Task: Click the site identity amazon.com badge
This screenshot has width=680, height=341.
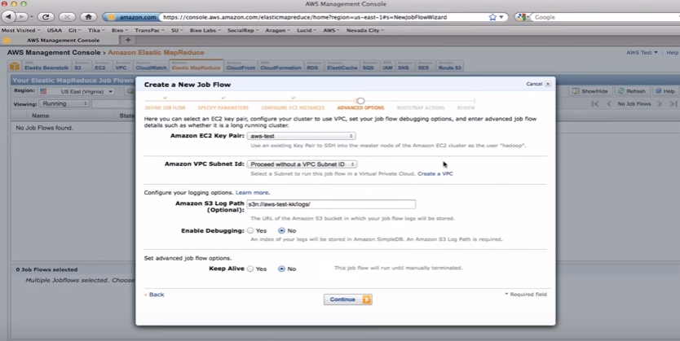Action: 131,17
